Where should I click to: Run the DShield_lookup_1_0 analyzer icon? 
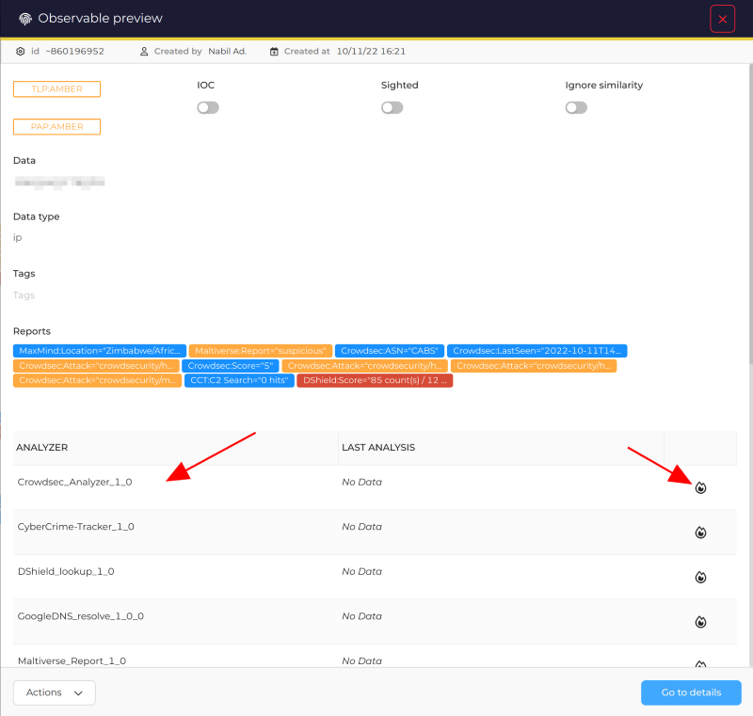click(700, 577)
